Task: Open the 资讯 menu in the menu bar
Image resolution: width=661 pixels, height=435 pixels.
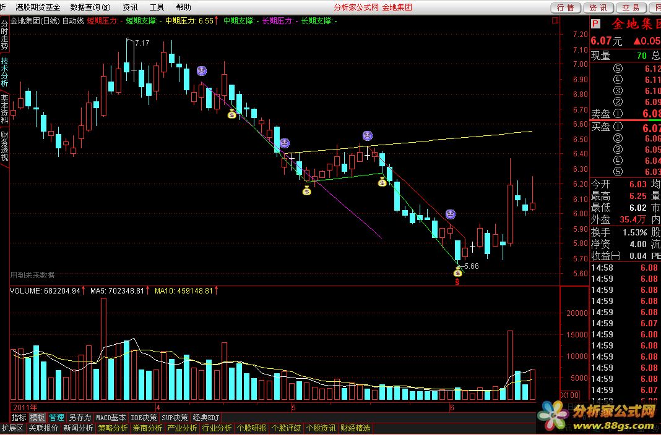Action: pyautogui.click(x=130, y=7)
